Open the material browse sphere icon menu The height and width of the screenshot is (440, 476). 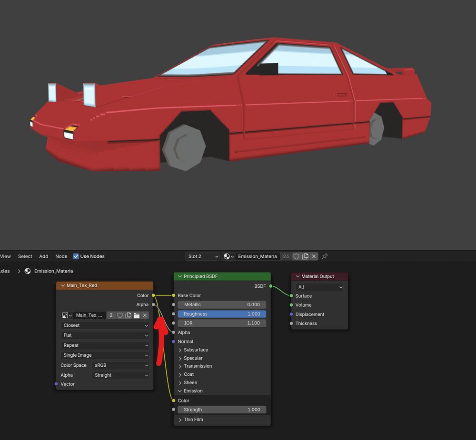tap(228, 256)
